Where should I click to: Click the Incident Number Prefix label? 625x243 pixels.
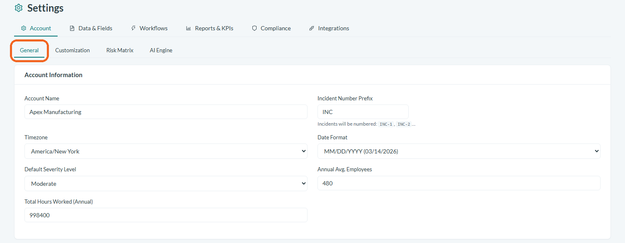coord(345,98)
